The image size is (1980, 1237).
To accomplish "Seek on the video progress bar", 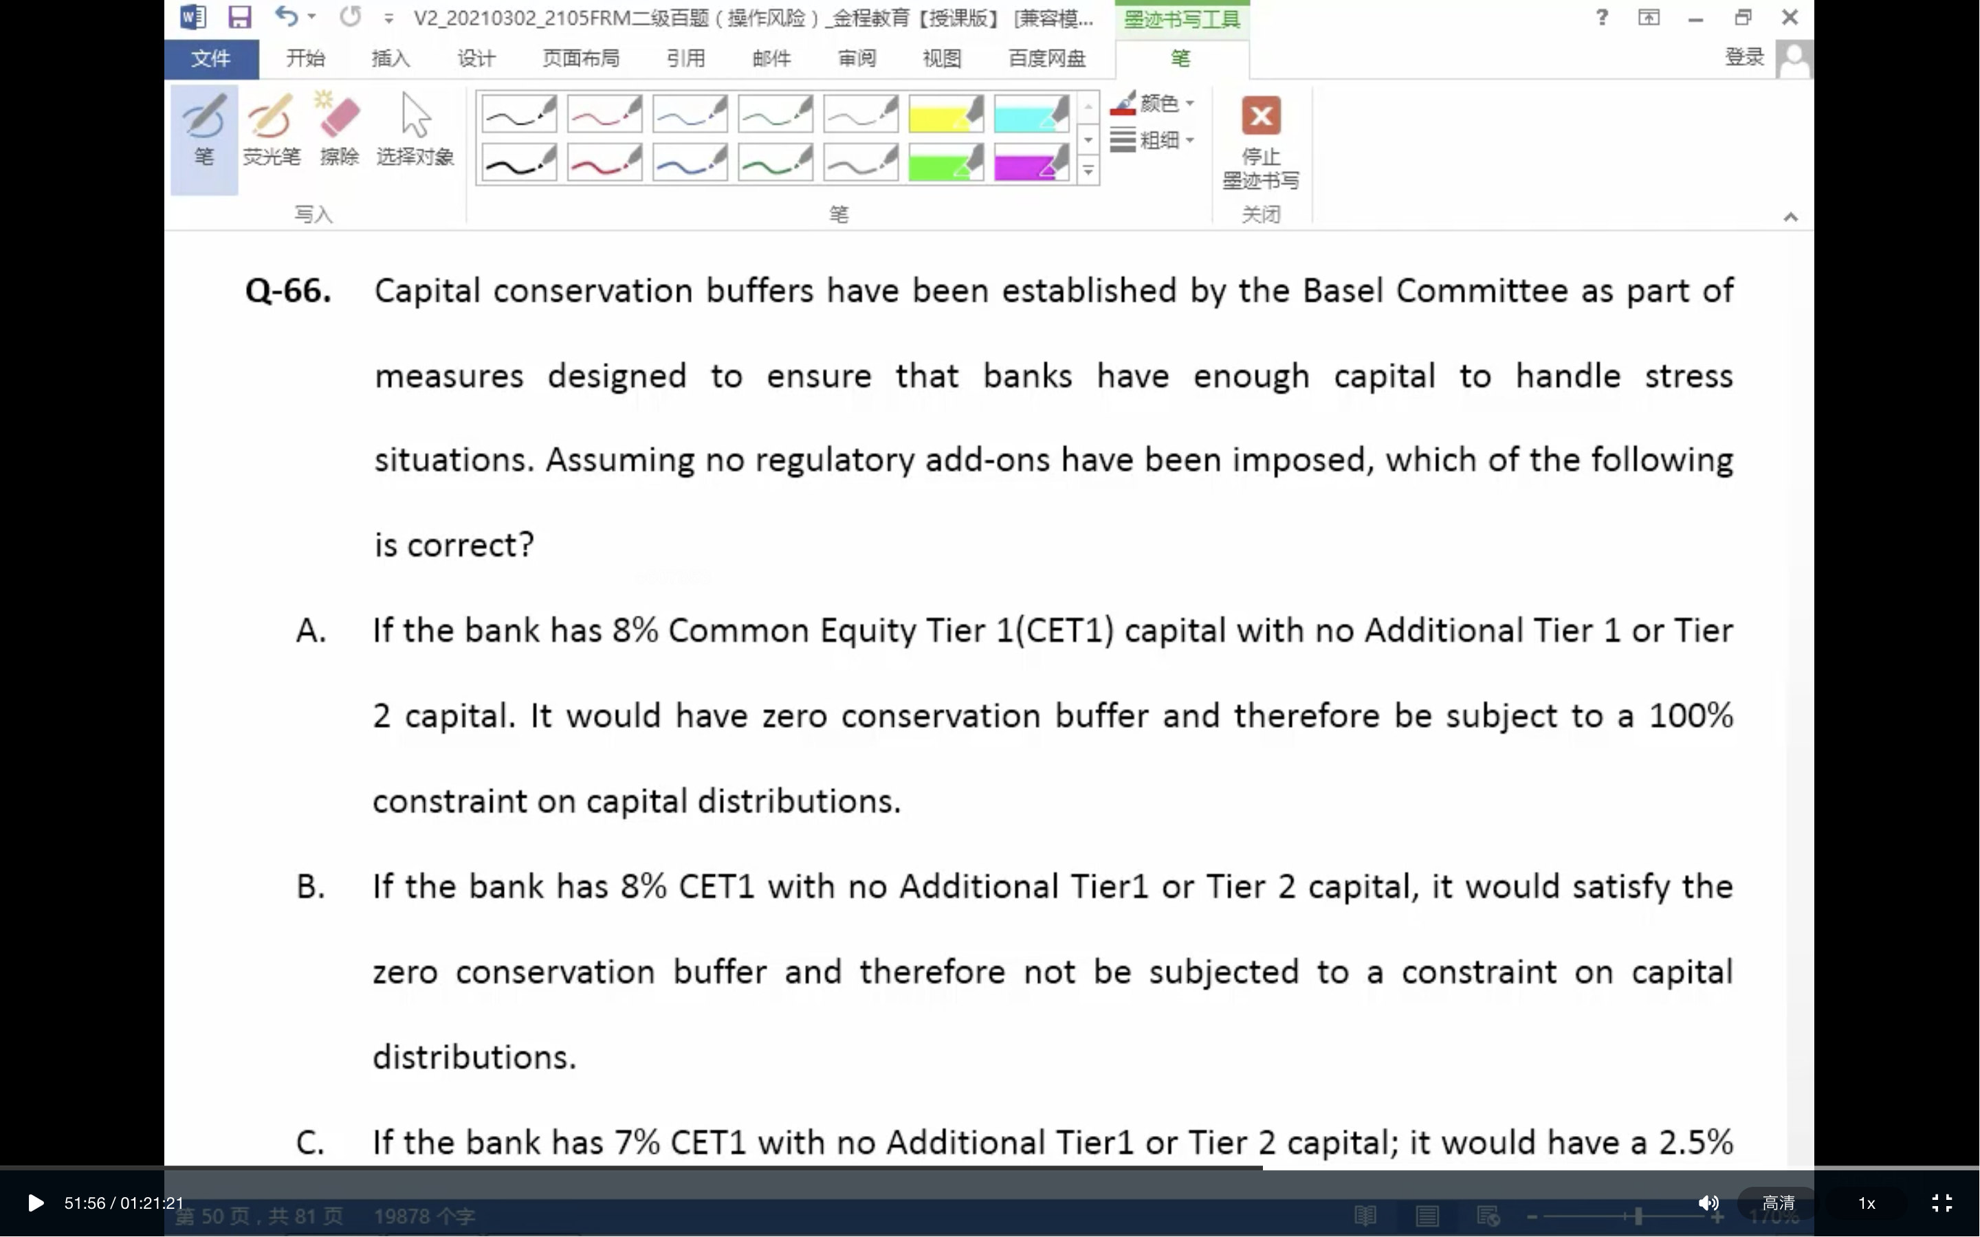I will coord(990,1168).
